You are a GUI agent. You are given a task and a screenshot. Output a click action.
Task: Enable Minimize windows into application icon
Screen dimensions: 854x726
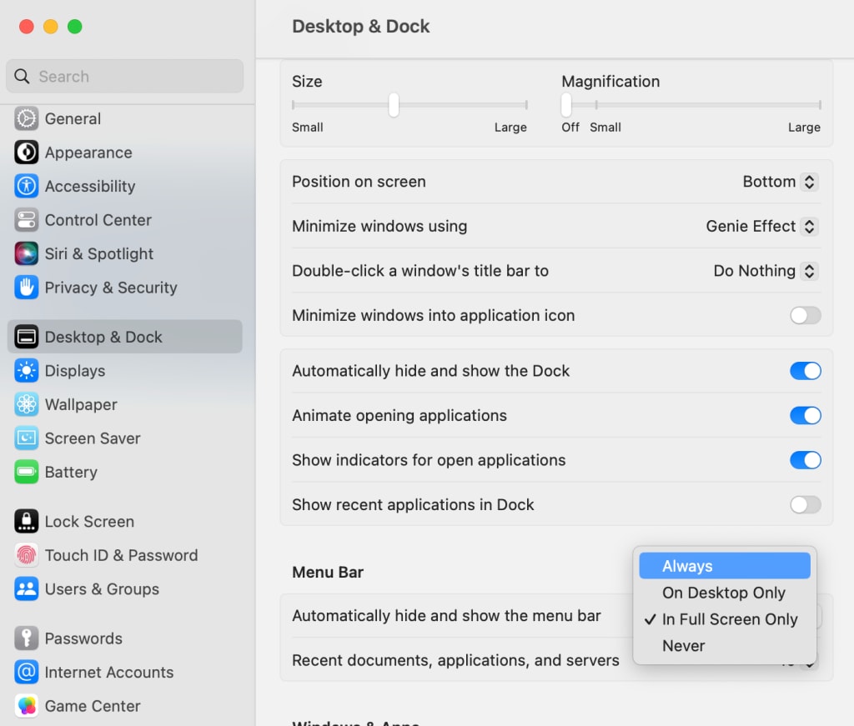pos(805,315)
